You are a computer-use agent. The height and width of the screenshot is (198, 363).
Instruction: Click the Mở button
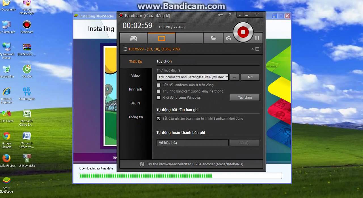coord(250,77)
